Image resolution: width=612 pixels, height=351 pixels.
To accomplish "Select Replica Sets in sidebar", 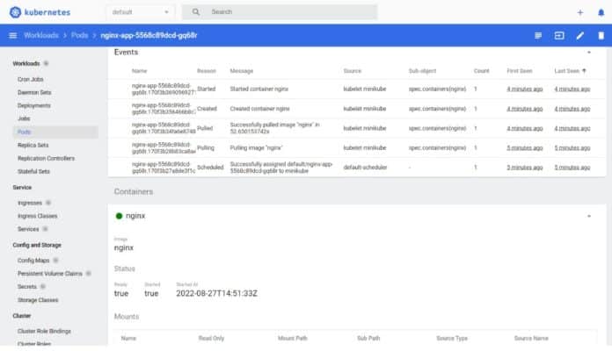I will (33, 145).
